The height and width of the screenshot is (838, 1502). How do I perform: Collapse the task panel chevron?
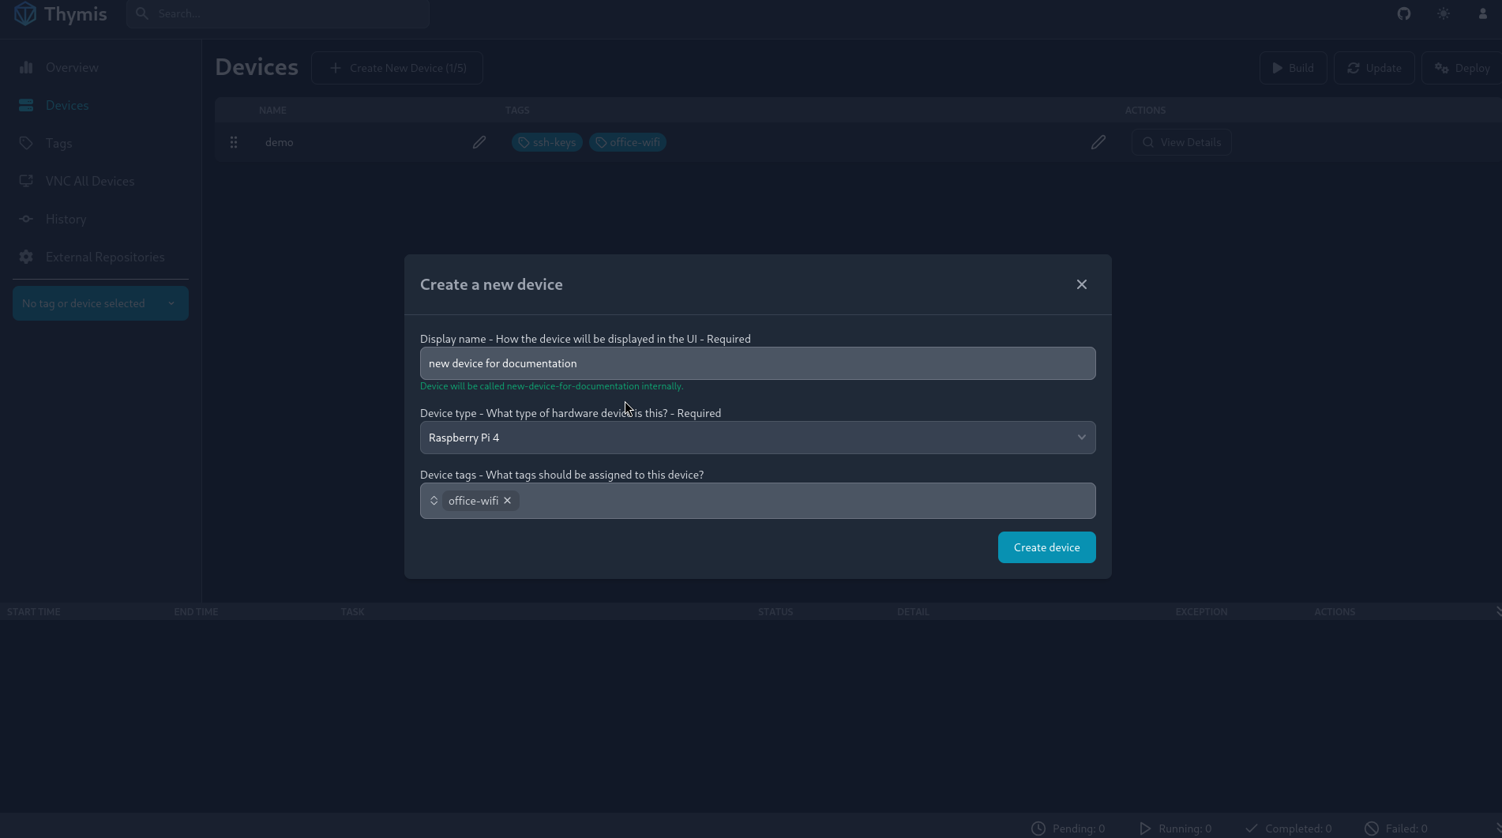tap(1497, 611)
